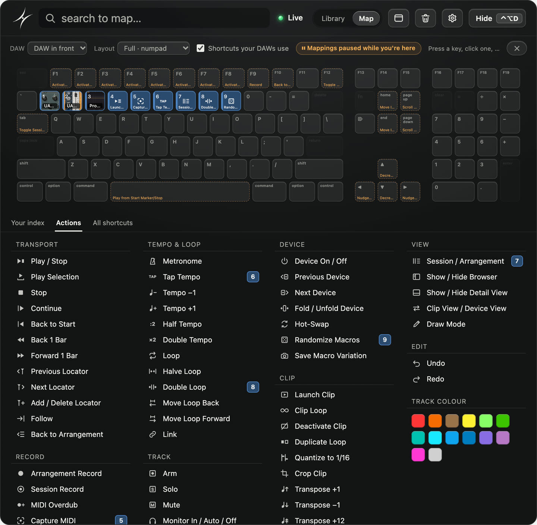Open the Full · numpad layout dropdown
Viewport: 537px width, 525px height.
[x=154, y=48]
